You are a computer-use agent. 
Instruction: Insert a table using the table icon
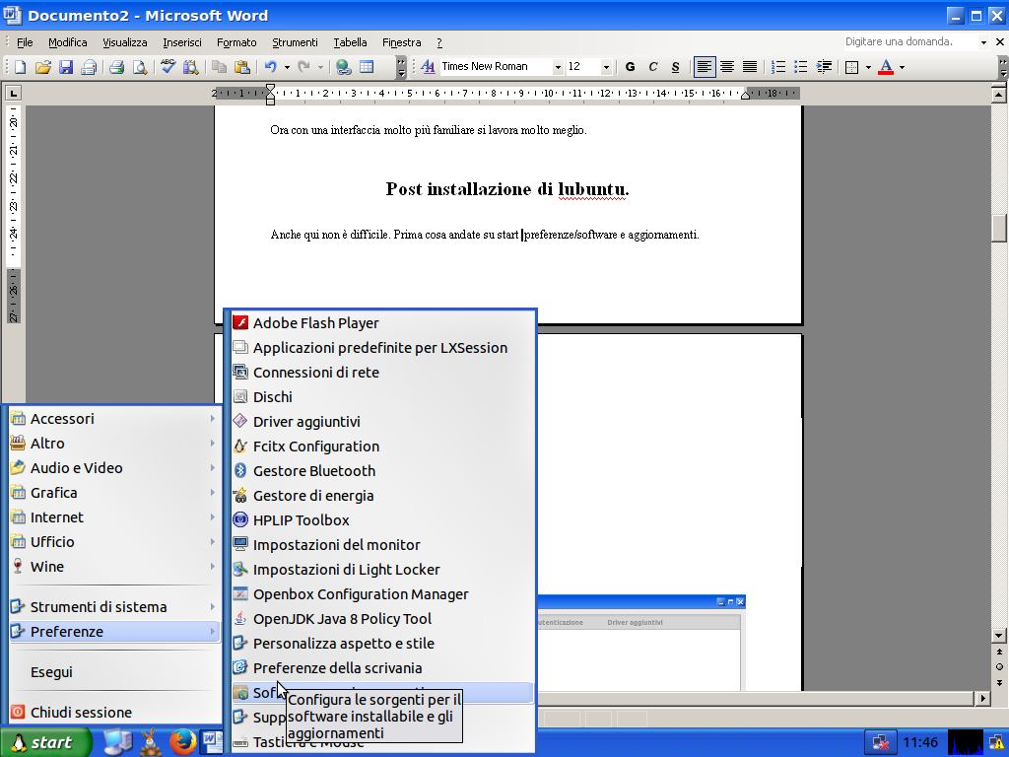367,67
